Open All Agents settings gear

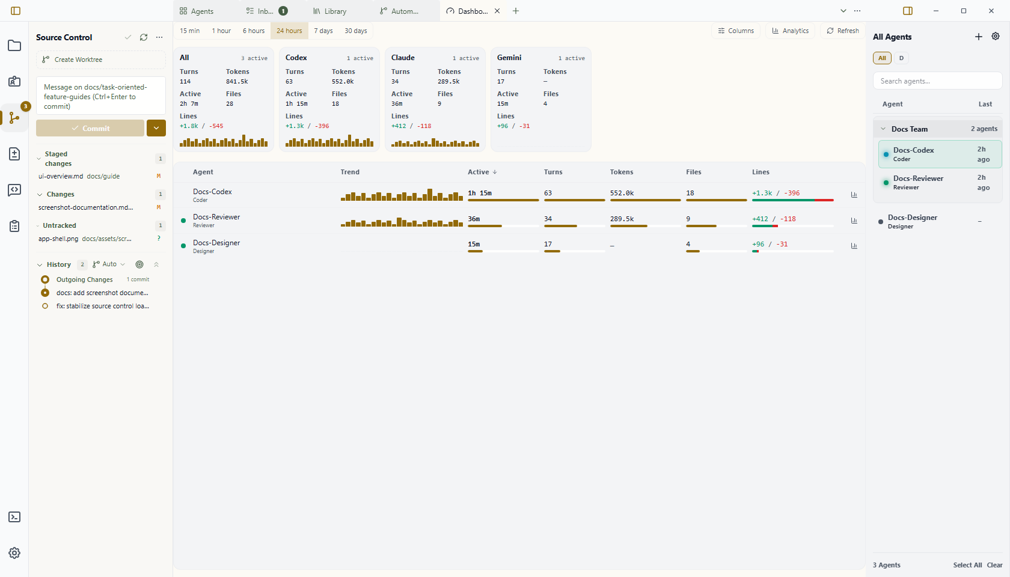pos(996,37)
